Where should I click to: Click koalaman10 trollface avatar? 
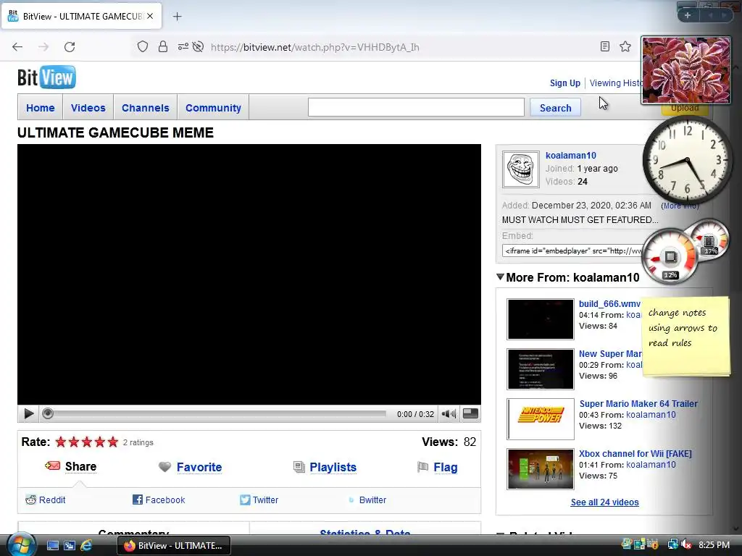click(520, 169)
